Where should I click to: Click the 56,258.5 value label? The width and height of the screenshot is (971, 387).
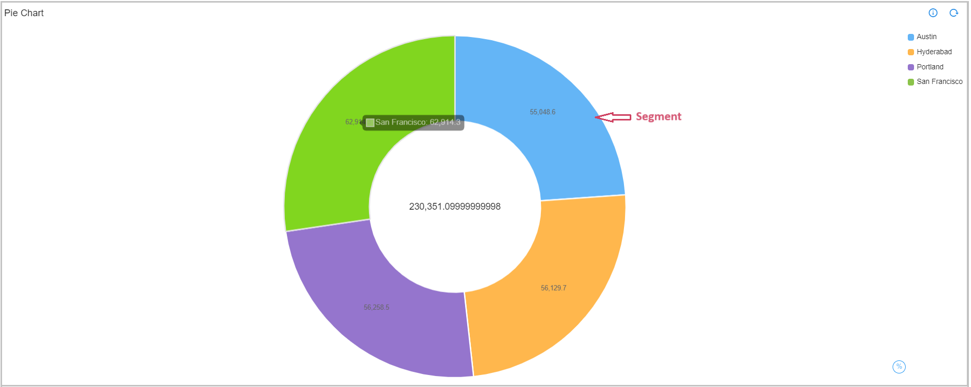(376, 307)
